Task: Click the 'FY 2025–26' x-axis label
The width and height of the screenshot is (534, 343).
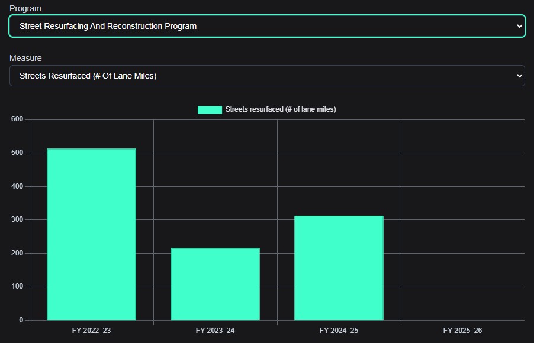Action: point(462,330)
